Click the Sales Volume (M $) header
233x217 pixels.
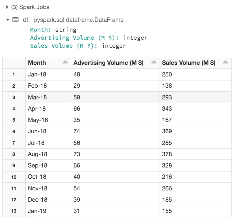click(x=188, y=63)
